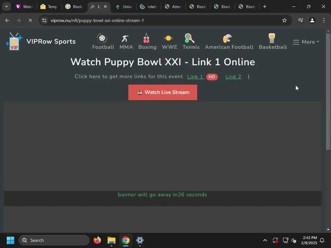The image size is (331, 248).
Task: Open the Chrome three-dot menu
Action: [x=324, y=20]
